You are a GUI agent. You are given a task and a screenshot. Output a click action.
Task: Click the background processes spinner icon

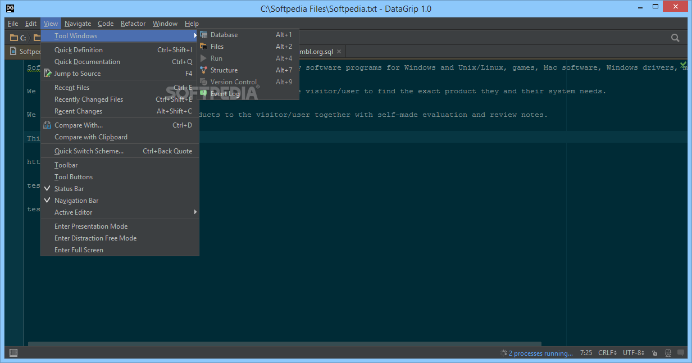503,353
